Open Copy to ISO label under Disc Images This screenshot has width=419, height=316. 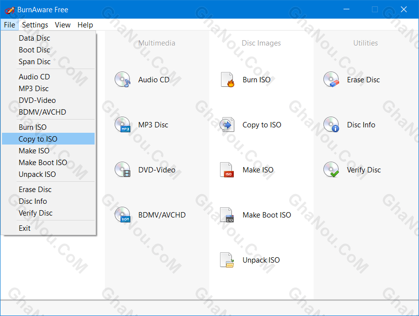[x=262, y=125]
